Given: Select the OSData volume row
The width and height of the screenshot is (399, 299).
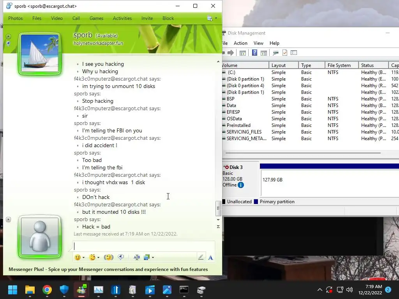Looking at the screenshot, I should coord(311,119).
